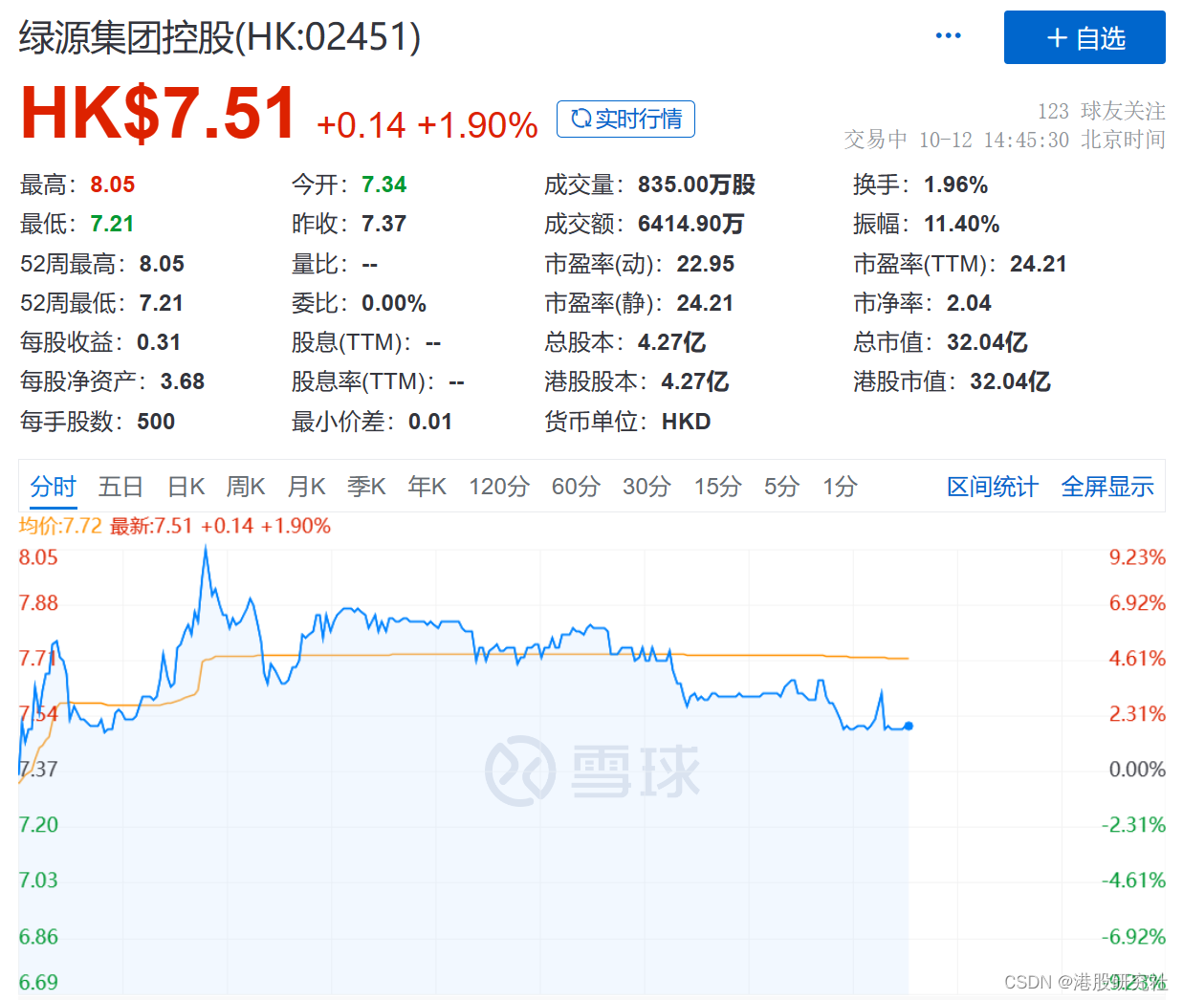Select the 季K chart tab
Screen dimensions: 1183x1000
[366, 487]
